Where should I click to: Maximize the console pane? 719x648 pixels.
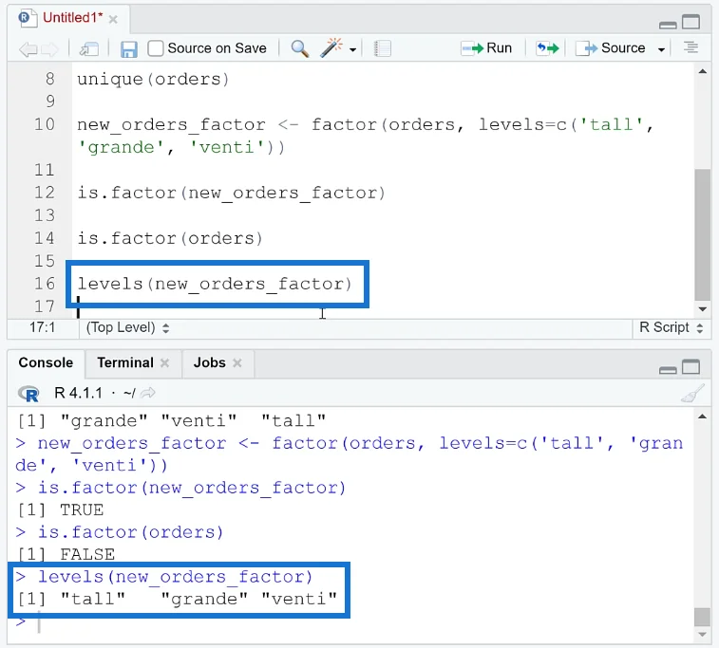click(x=691, y=367)
